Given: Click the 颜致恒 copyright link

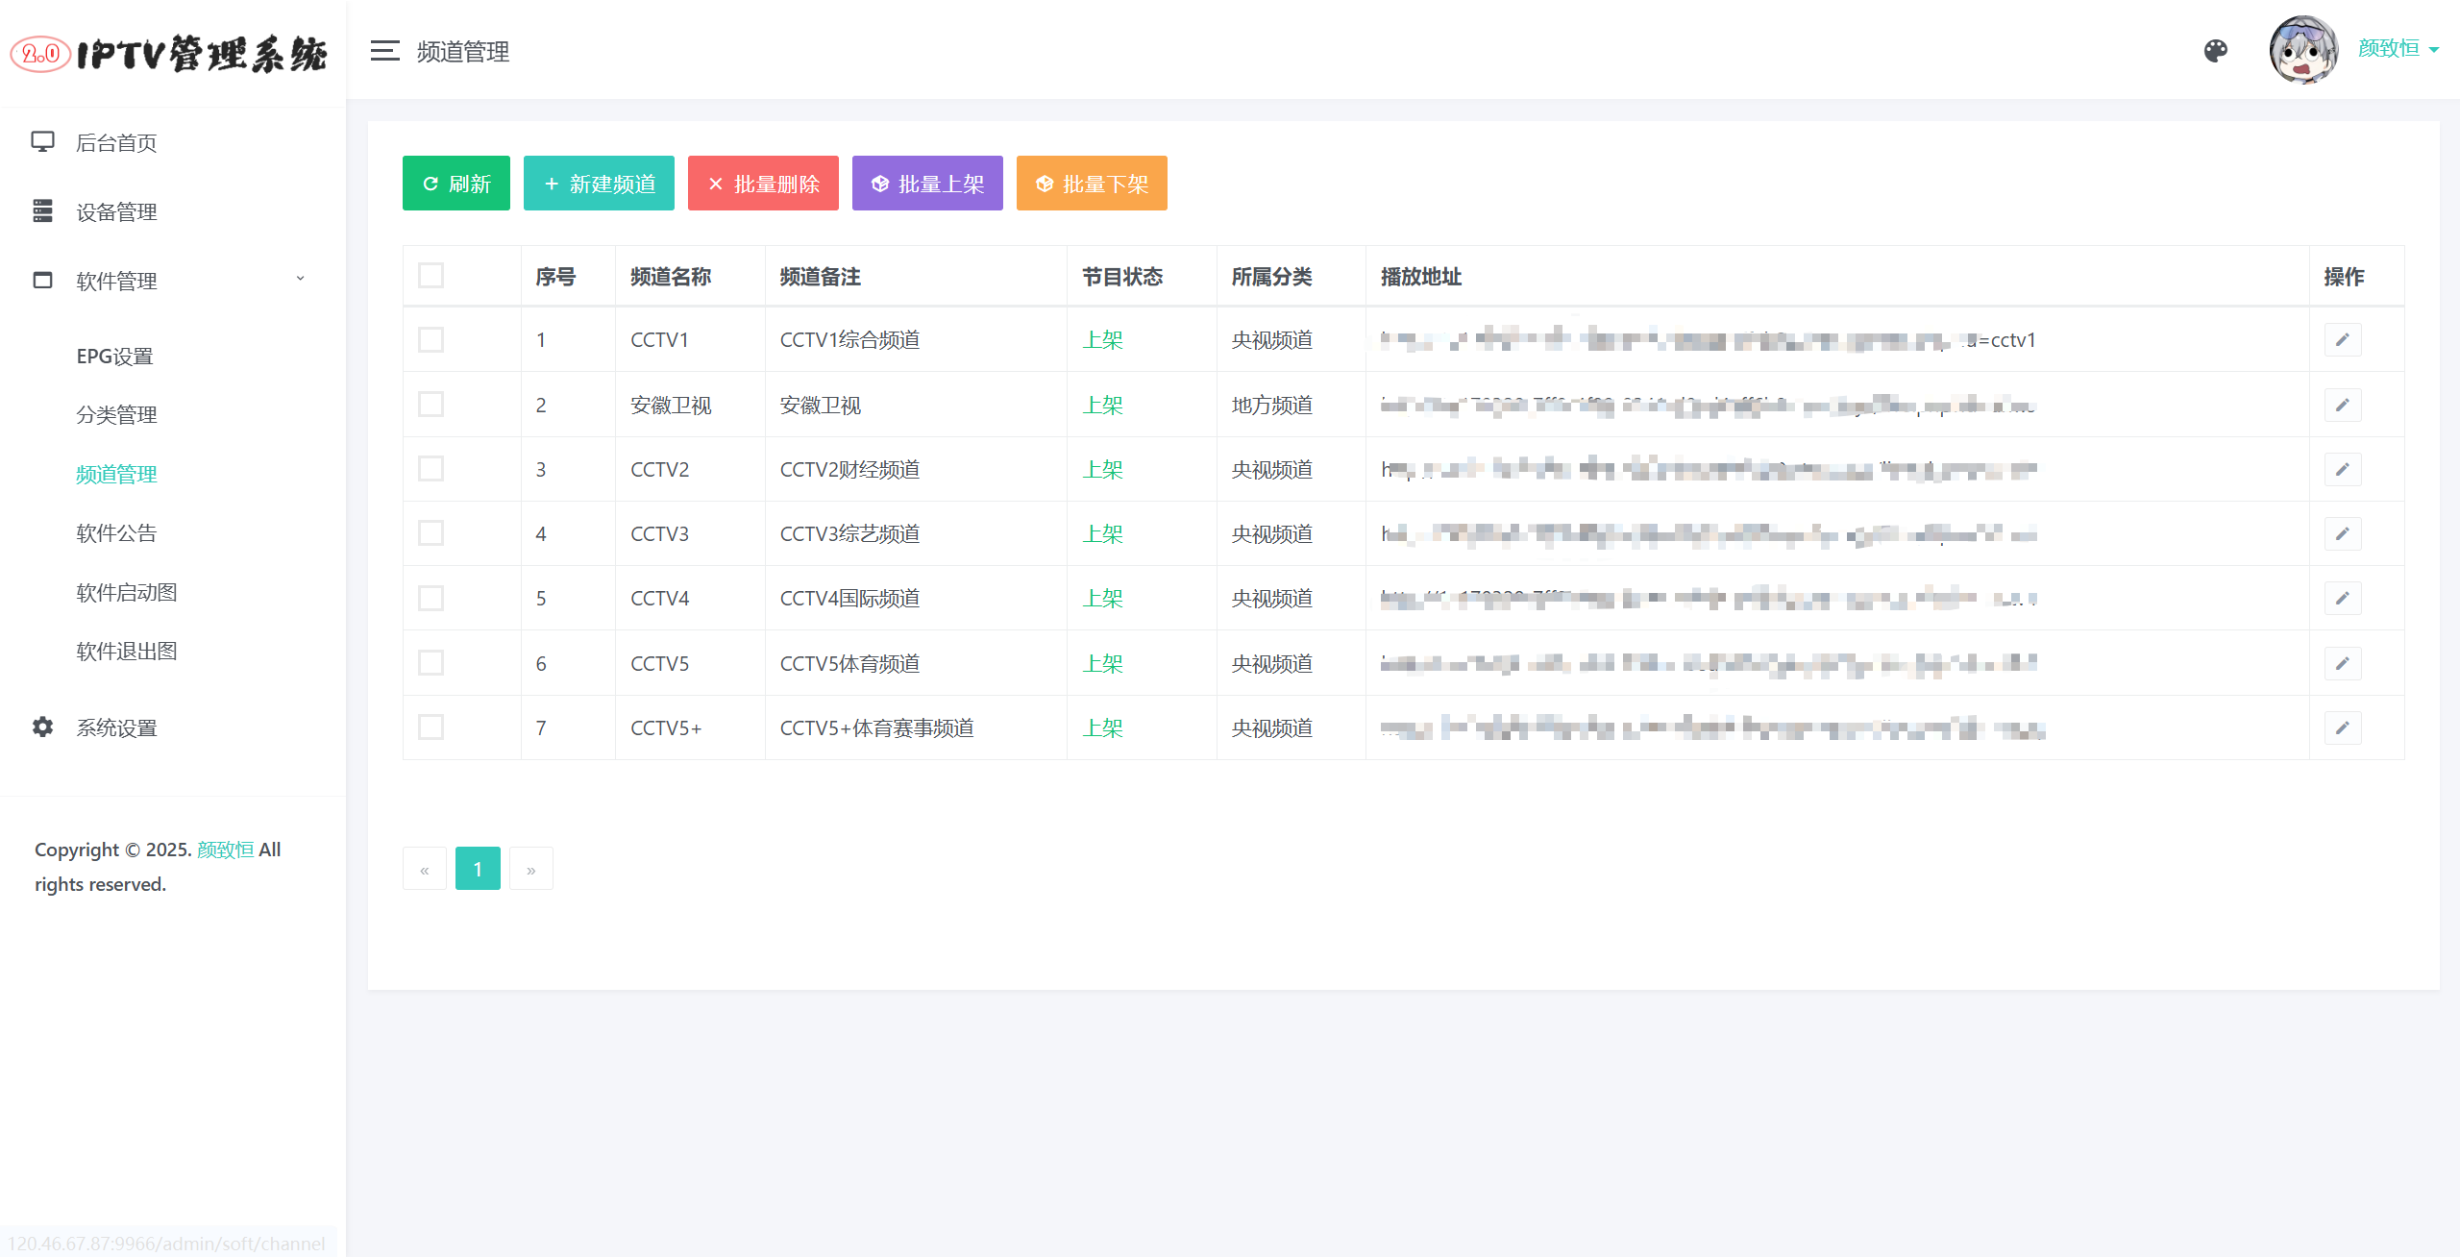Looking at the screenshot, I should [x=224, y=850].
